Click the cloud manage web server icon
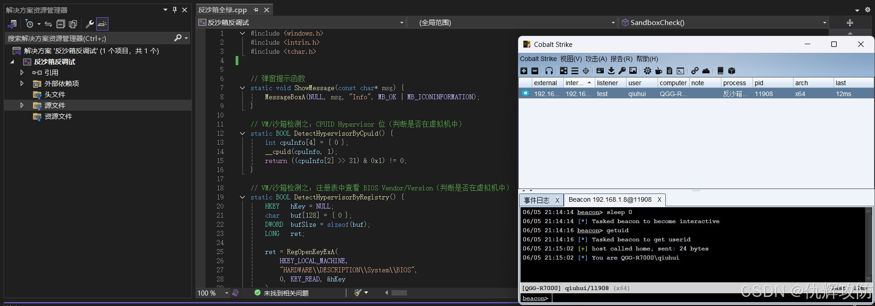 706,71
